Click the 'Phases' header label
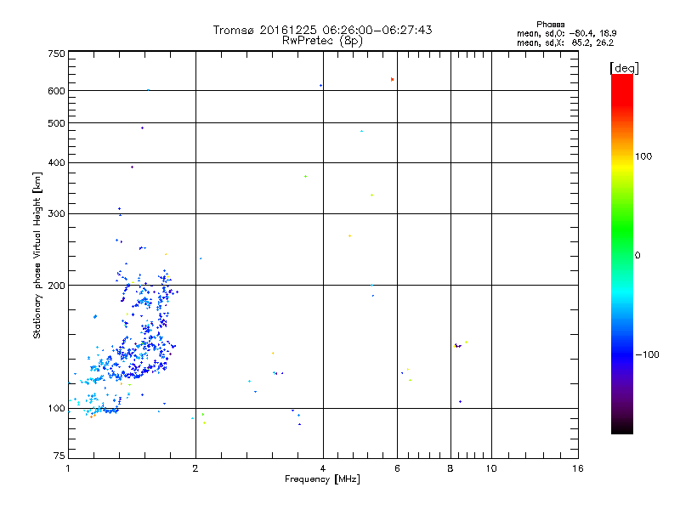This screenshot has width=680, height=510. [550, 25]
